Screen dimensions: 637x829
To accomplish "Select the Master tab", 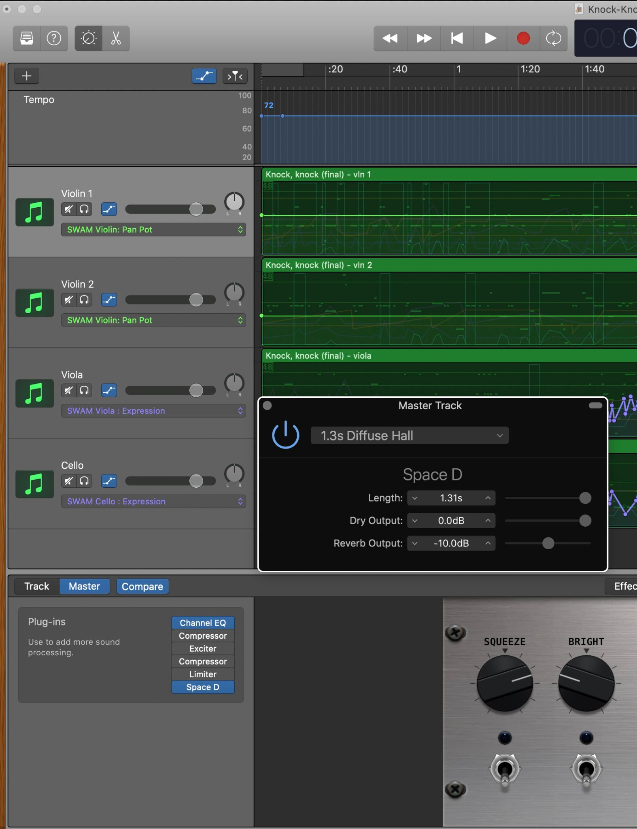I will [84, 586].
